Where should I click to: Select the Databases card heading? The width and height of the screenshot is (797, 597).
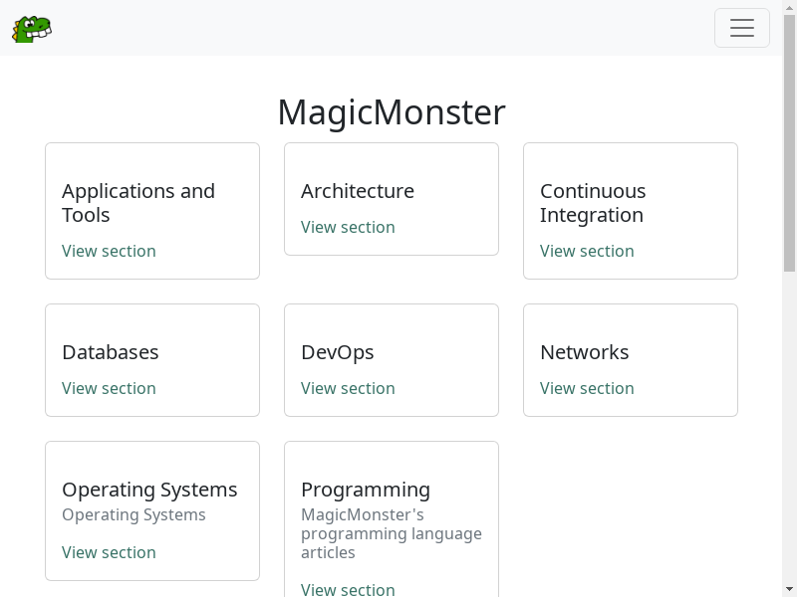pyautogui.click(x=111, y=352)
